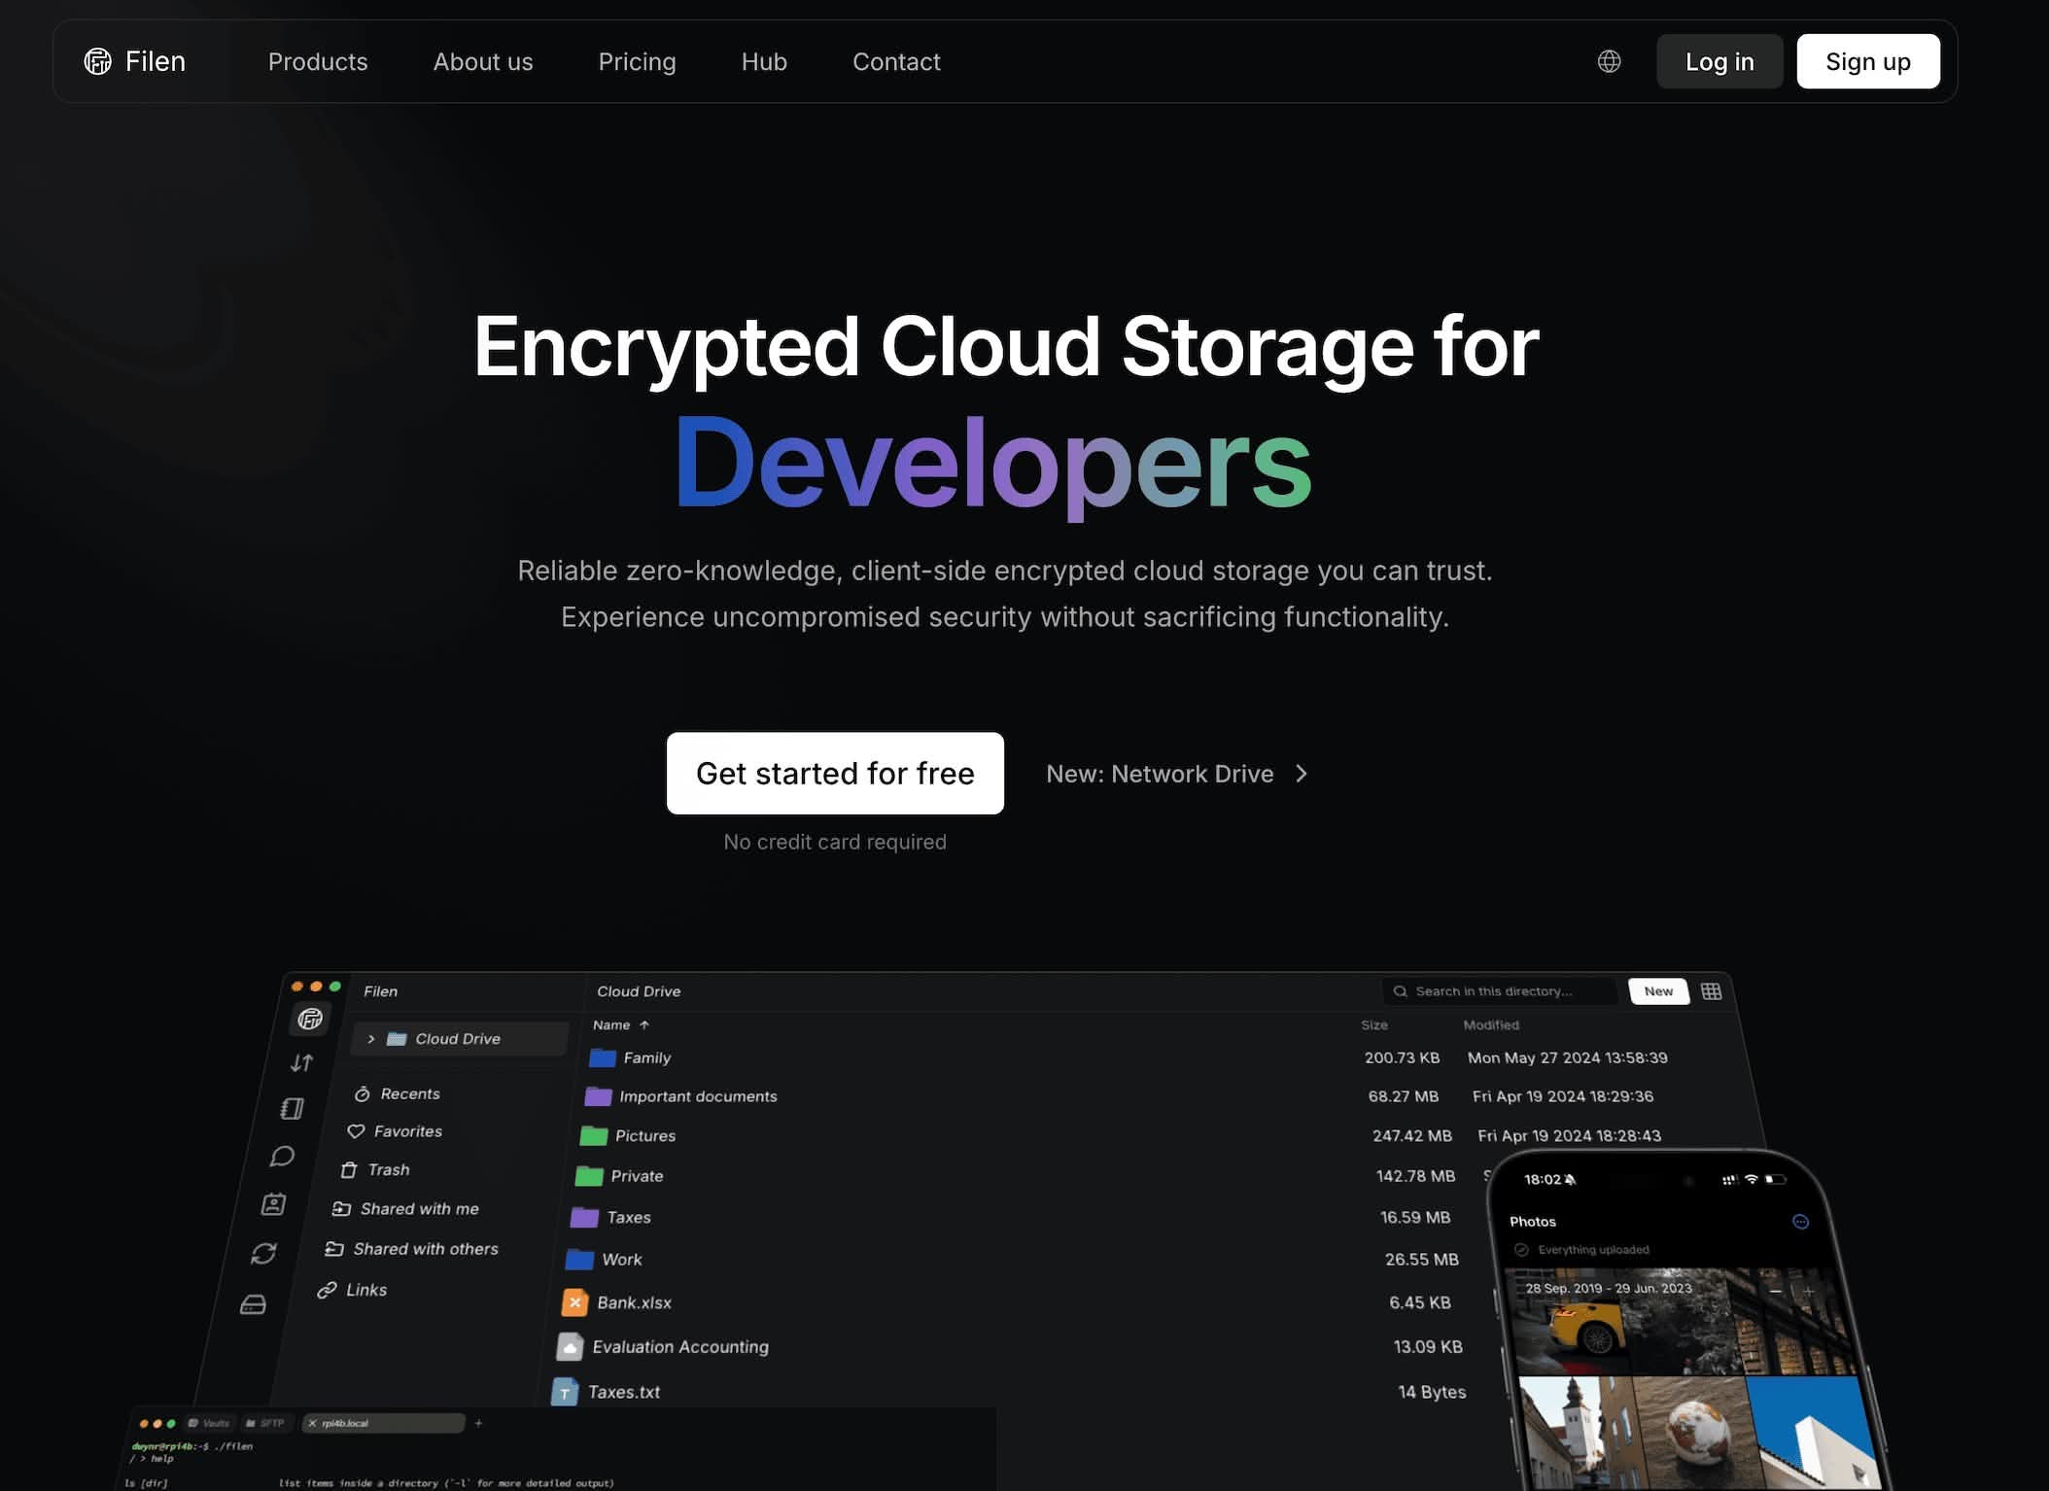This screenshot has width=2049, height=1491.
Task: Click the transfers arrows icon in app sidebar
Action: [302, 1062]
